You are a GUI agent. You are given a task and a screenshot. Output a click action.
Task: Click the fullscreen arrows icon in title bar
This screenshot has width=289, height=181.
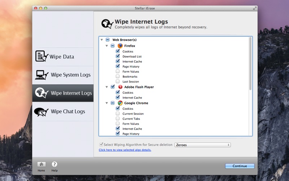[255, 8]
